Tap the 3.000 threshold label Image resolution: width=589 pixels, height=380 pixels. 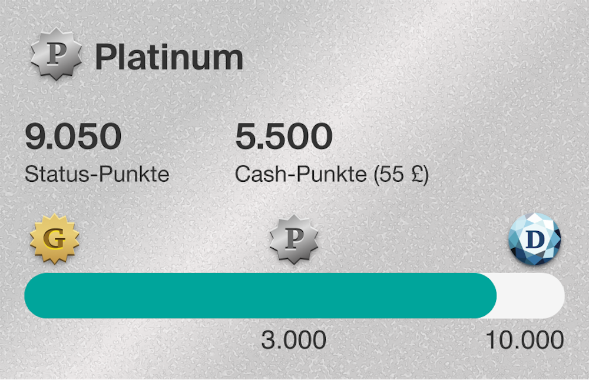[x=294, y=340]
